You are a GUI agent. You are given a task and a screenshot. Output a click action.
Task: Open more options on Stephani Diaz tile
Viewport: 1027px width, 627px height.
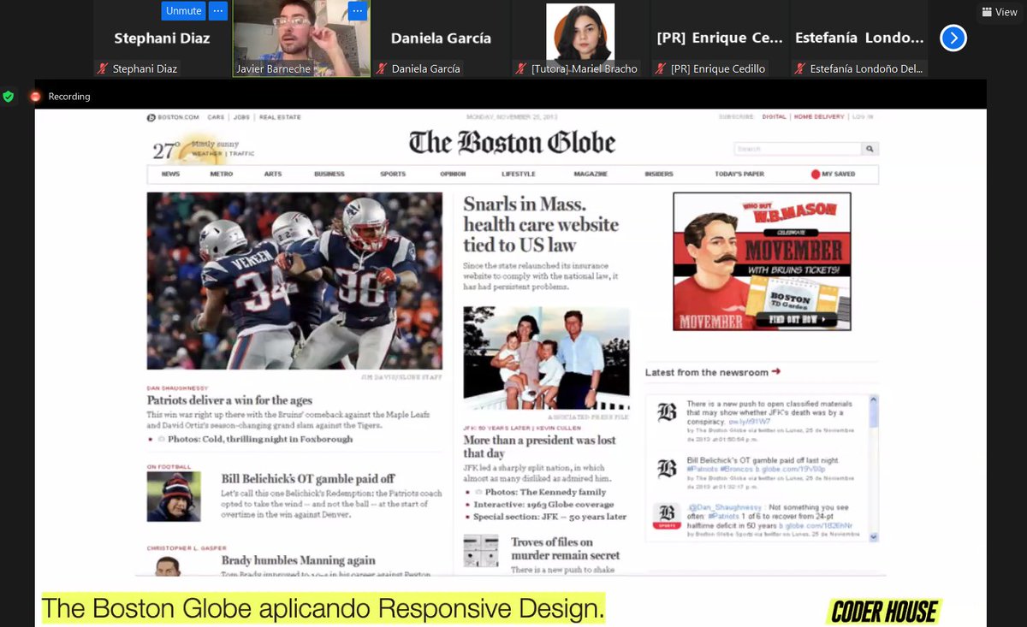[218, 11]
